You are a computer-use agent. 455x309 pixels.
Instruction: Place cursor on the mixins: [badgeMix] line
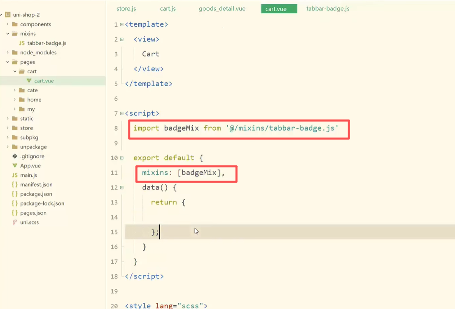(183, 173)
